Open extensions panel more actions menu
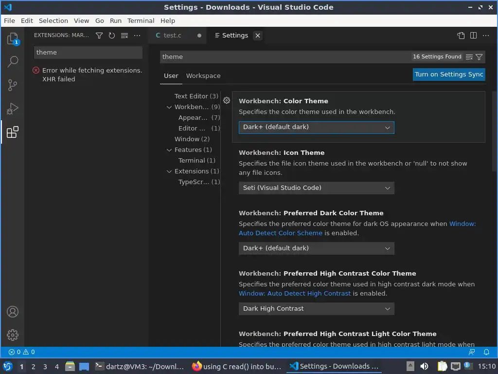 coord(137,35)
